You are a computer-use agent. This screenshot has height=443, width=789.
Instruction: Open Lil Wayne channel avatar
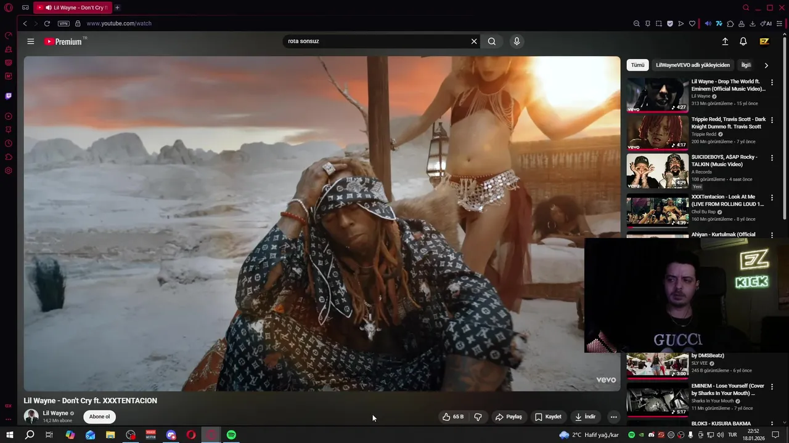point(31,417)
